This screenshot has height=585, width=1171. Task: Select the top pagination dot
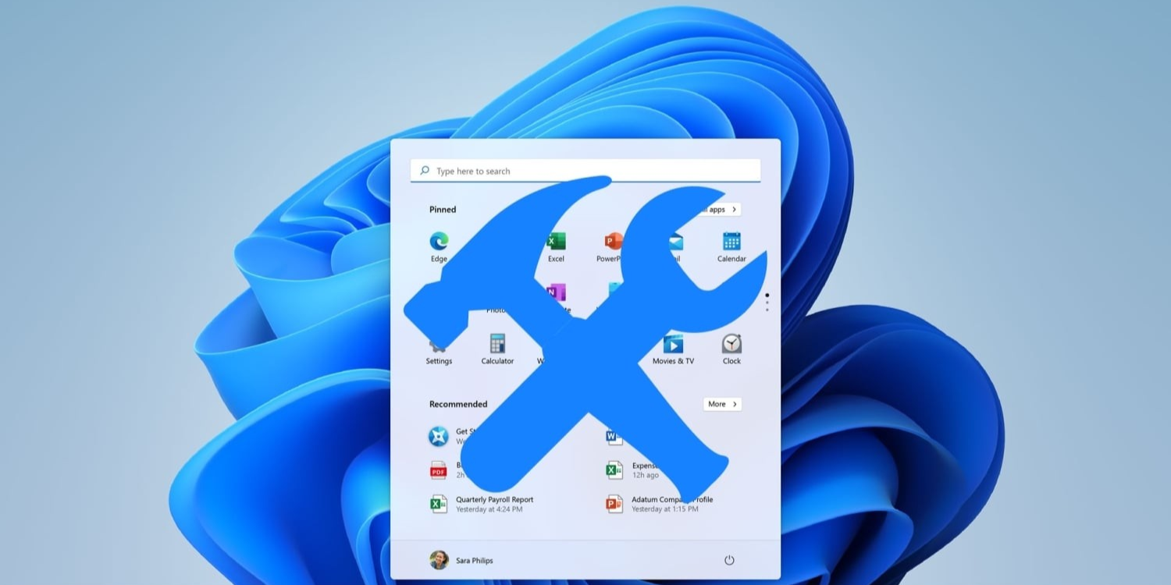click(x=767, y=295)
